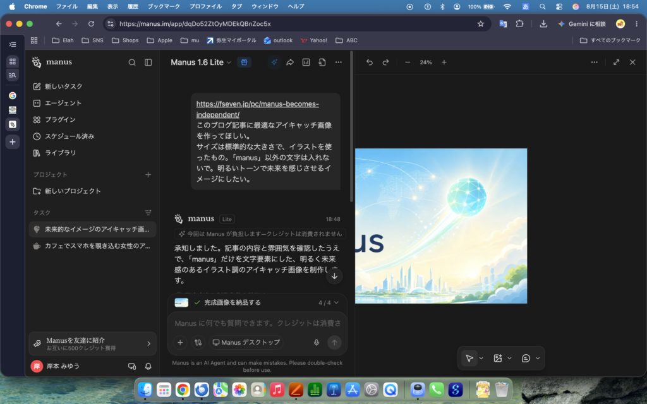Bookmark this page with star icon
Image resolution: width=647 pixels, height=404 pixels.
[481, 24]
